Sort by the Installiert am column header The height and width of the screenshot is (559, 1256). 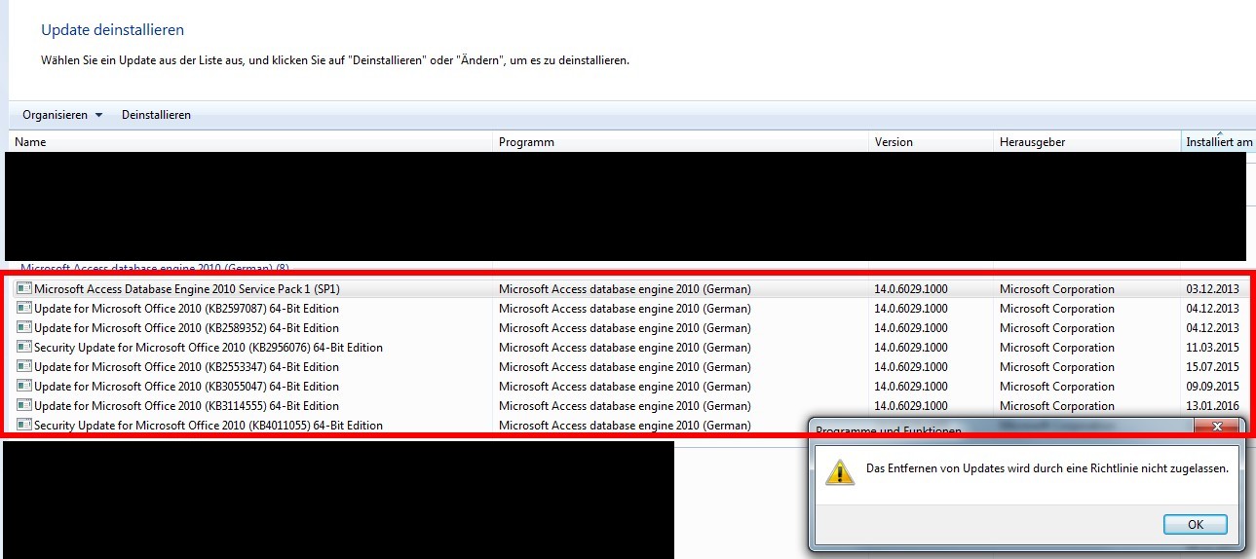coord(1219,142)
